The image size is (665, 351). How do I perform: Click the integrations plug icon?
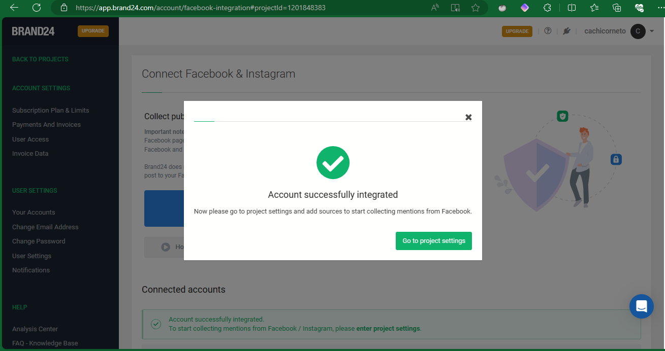(x=566, y=31)
